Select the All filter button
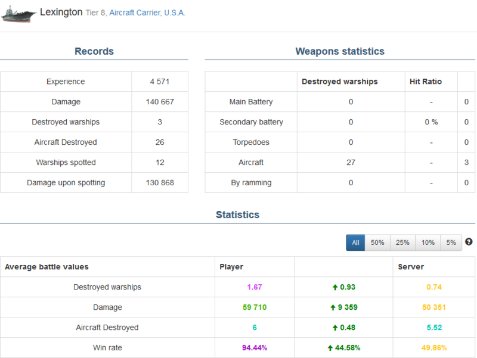477x358 pixels. [355, 242]
